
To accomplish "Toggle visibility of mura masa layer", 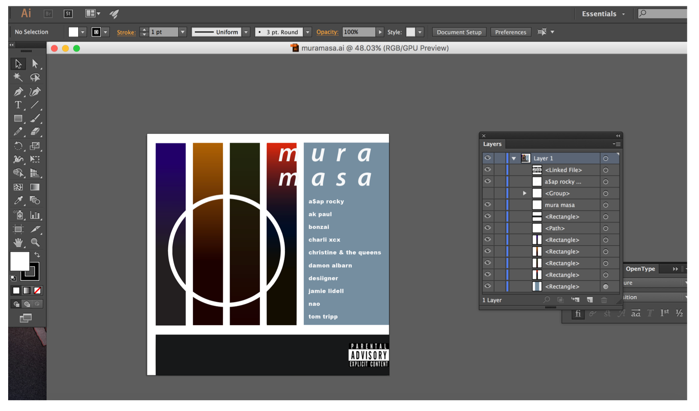I will pos(487,205).
